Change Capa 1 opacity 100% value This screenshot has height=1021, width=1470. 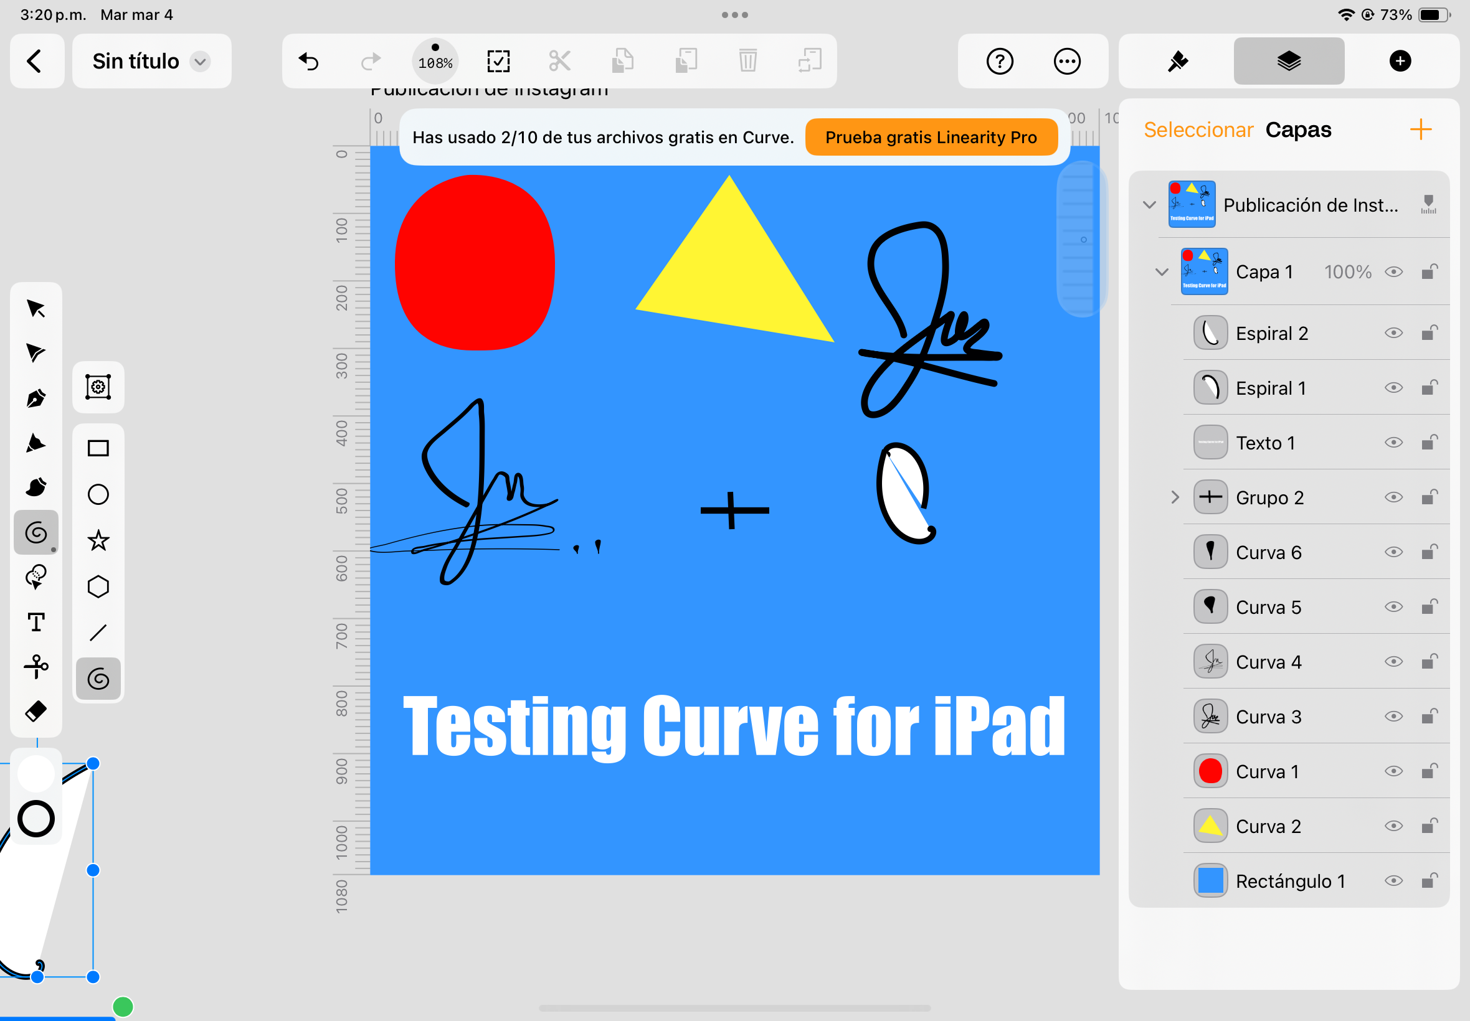(1348, 272)
